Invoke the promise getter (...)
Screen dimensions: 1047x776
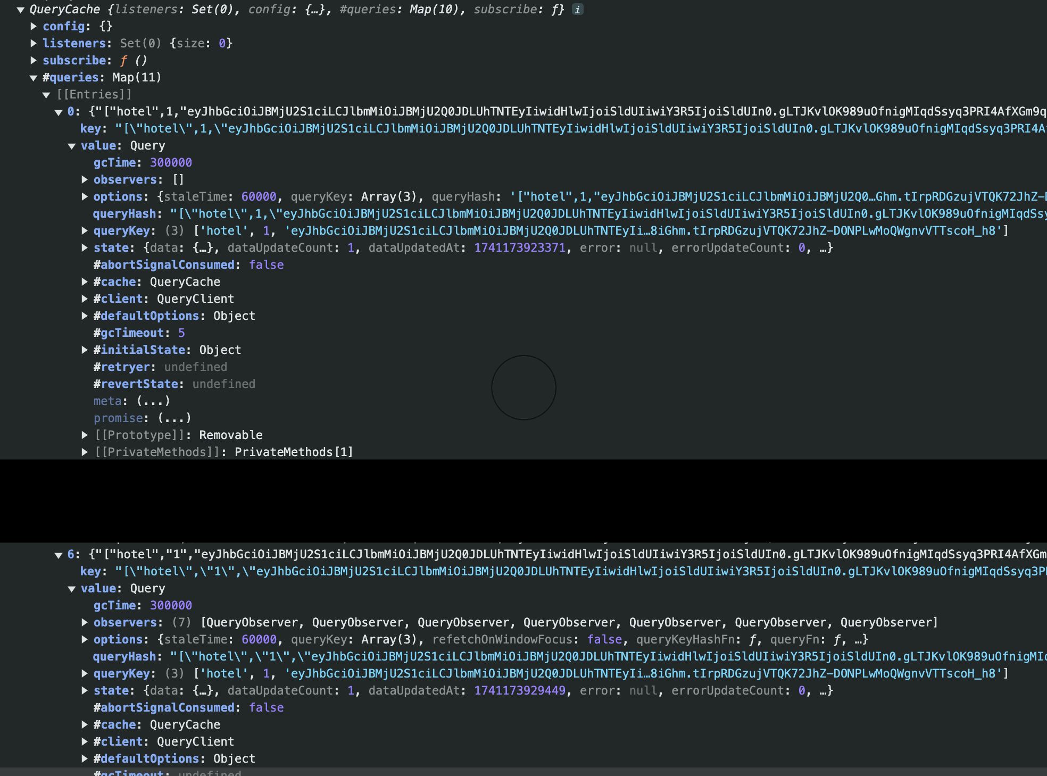174,418
